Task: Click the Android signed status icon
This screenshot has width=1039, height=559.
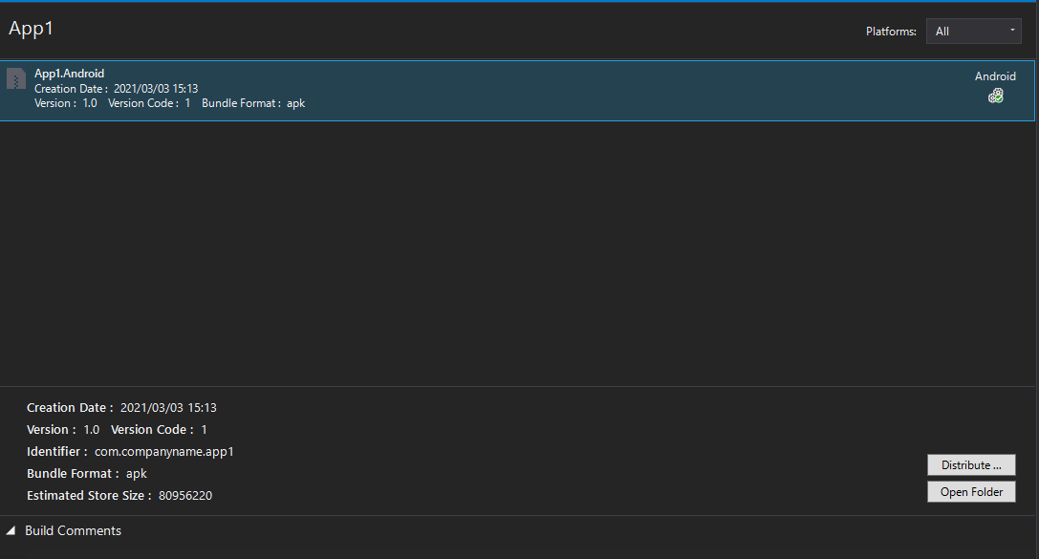Action: [x=995, y=97]
